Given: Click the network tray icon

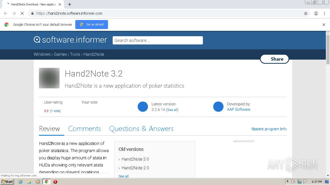Looking at the screenshot, I should click(x=299, y=182).
